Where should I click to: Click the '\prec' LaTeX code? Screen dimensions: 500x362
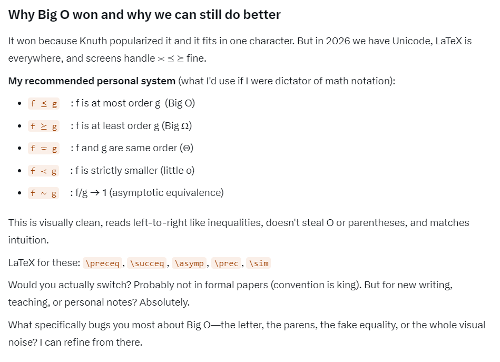click(x=226, y=263)
